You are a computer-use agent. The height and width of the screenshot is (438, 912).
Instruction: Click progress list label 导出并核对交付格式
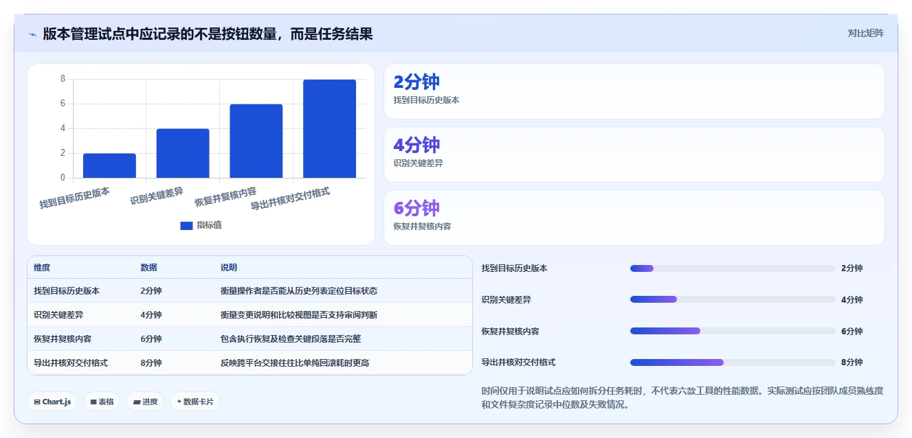(x=519, y=362)
